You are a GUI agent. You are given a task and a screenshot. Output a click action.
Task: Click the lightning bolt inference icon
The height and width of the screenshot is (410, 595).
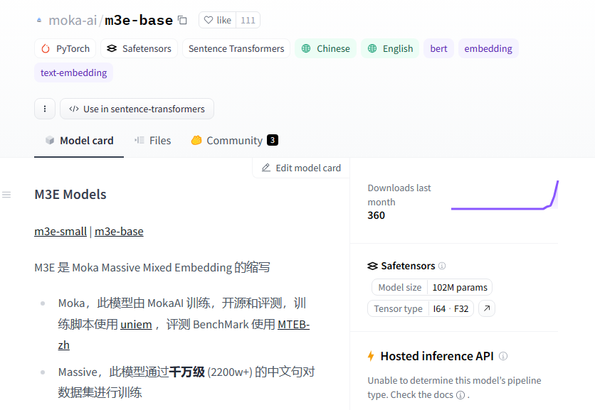click(371, 356)
